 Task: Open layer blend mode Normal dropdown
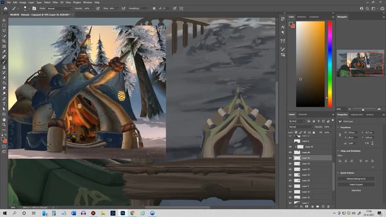pos(300,127)
